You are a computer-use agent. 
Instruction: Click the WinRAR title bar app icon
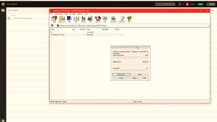pos(51,11)
